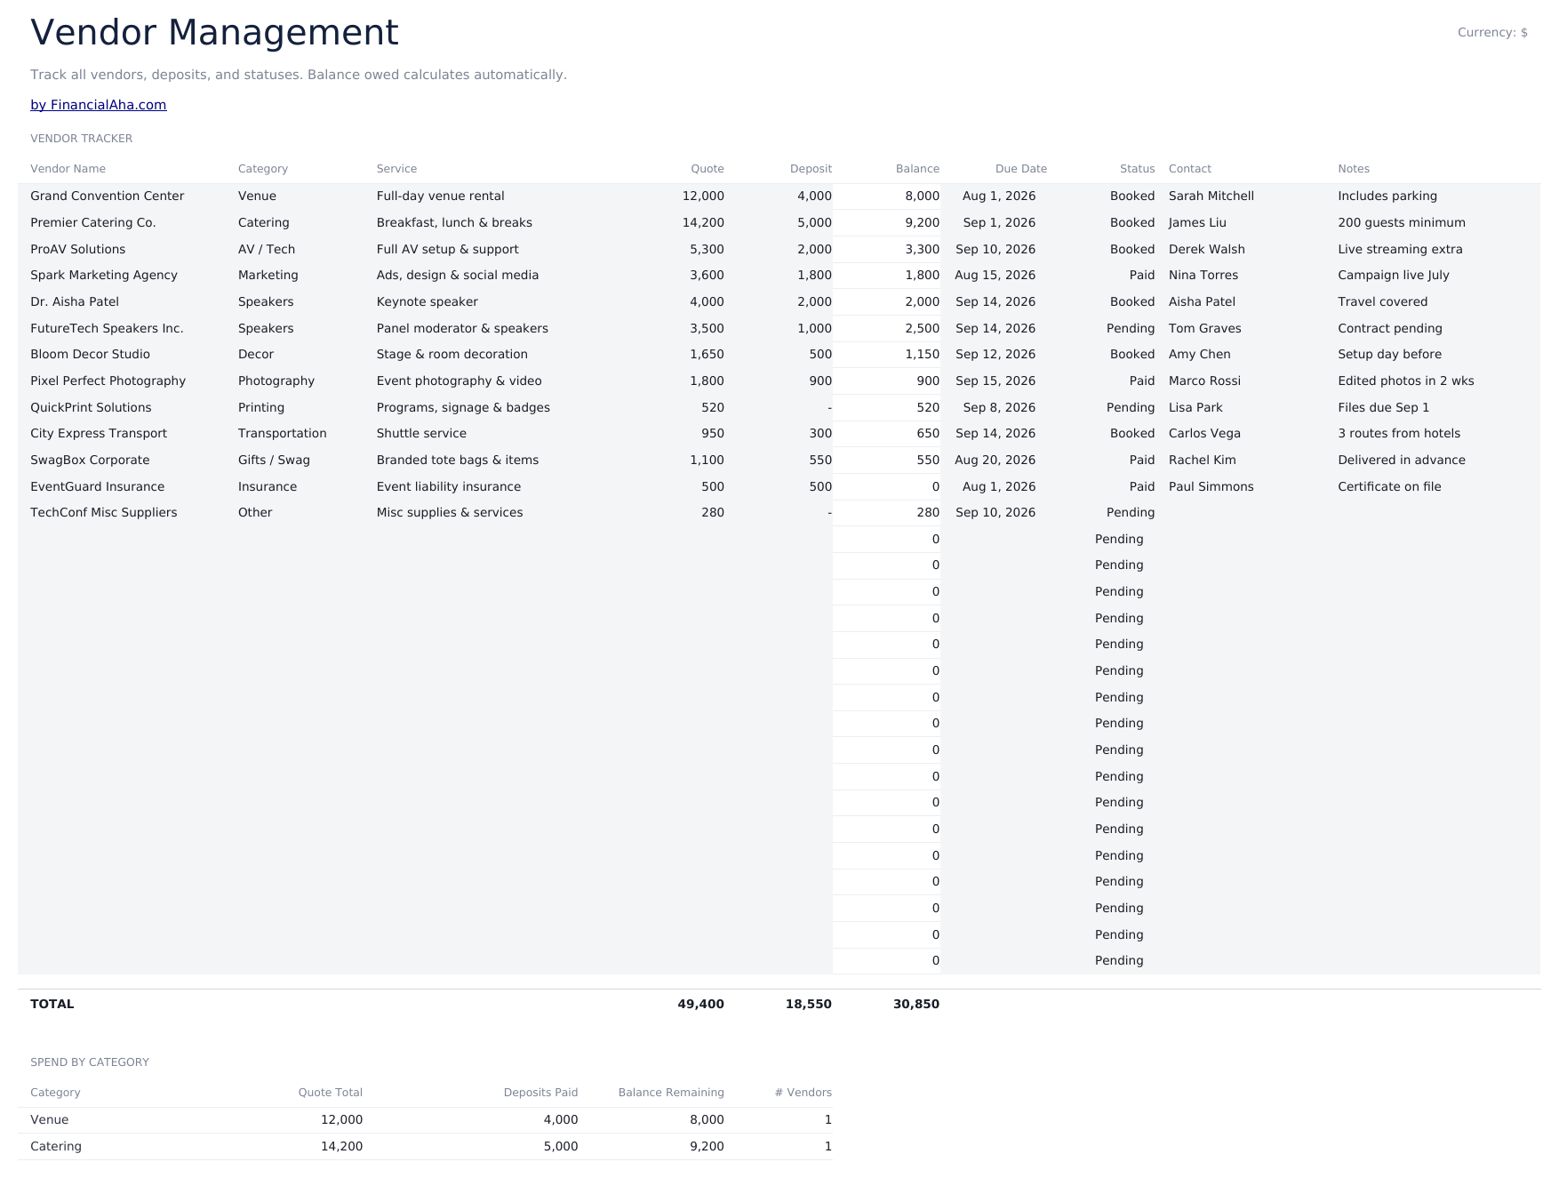Select the 200 guests minimum note

click(x=1402, y=223)
